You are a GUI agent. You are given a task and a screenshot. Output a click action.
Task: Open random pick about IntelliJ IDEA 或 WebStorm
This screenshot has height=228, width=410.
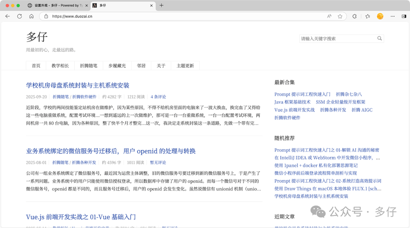(327, 158)
